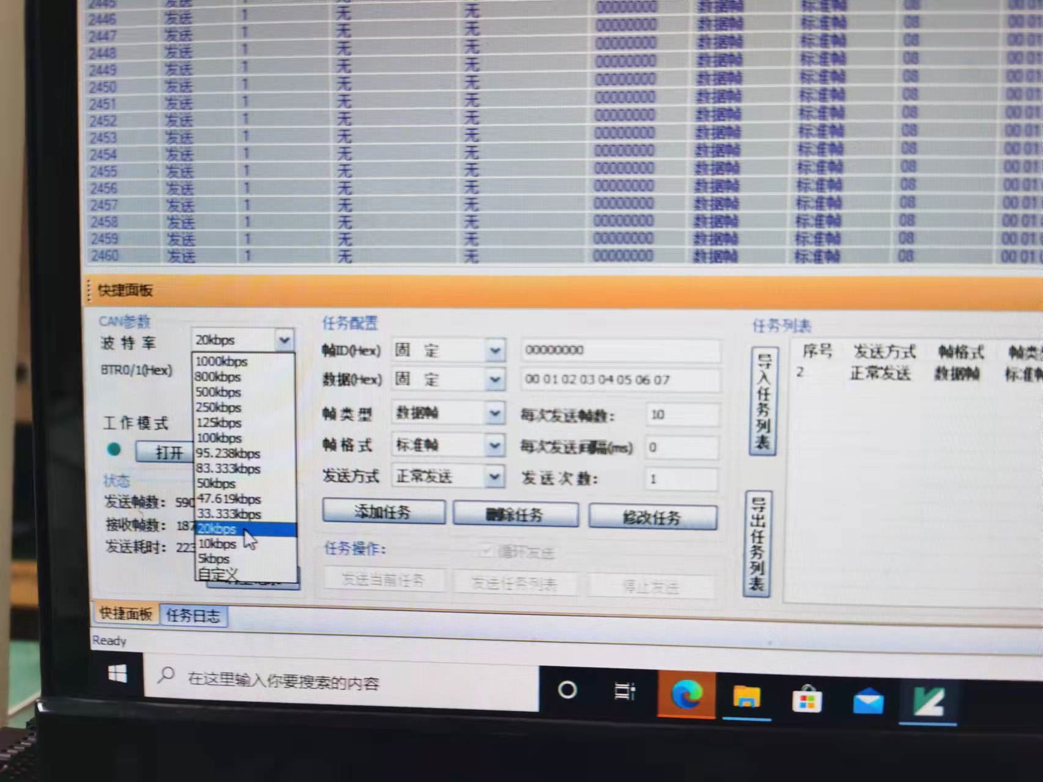Image resolution: width=1043 pixels, height=782 pixels.
Task: Click the 发送任务列表 button
Action: pyautogui.click(x=515, y=584)
